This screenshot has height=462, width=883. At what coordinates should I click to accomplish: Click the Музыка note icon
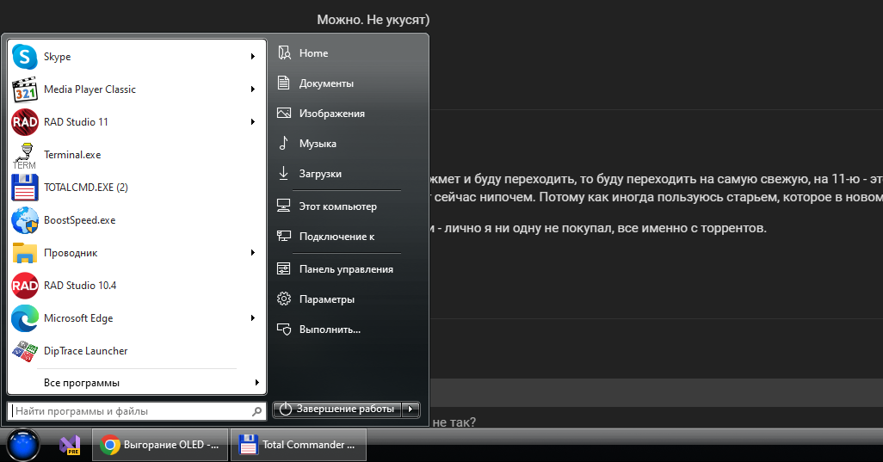pos(284,143)
